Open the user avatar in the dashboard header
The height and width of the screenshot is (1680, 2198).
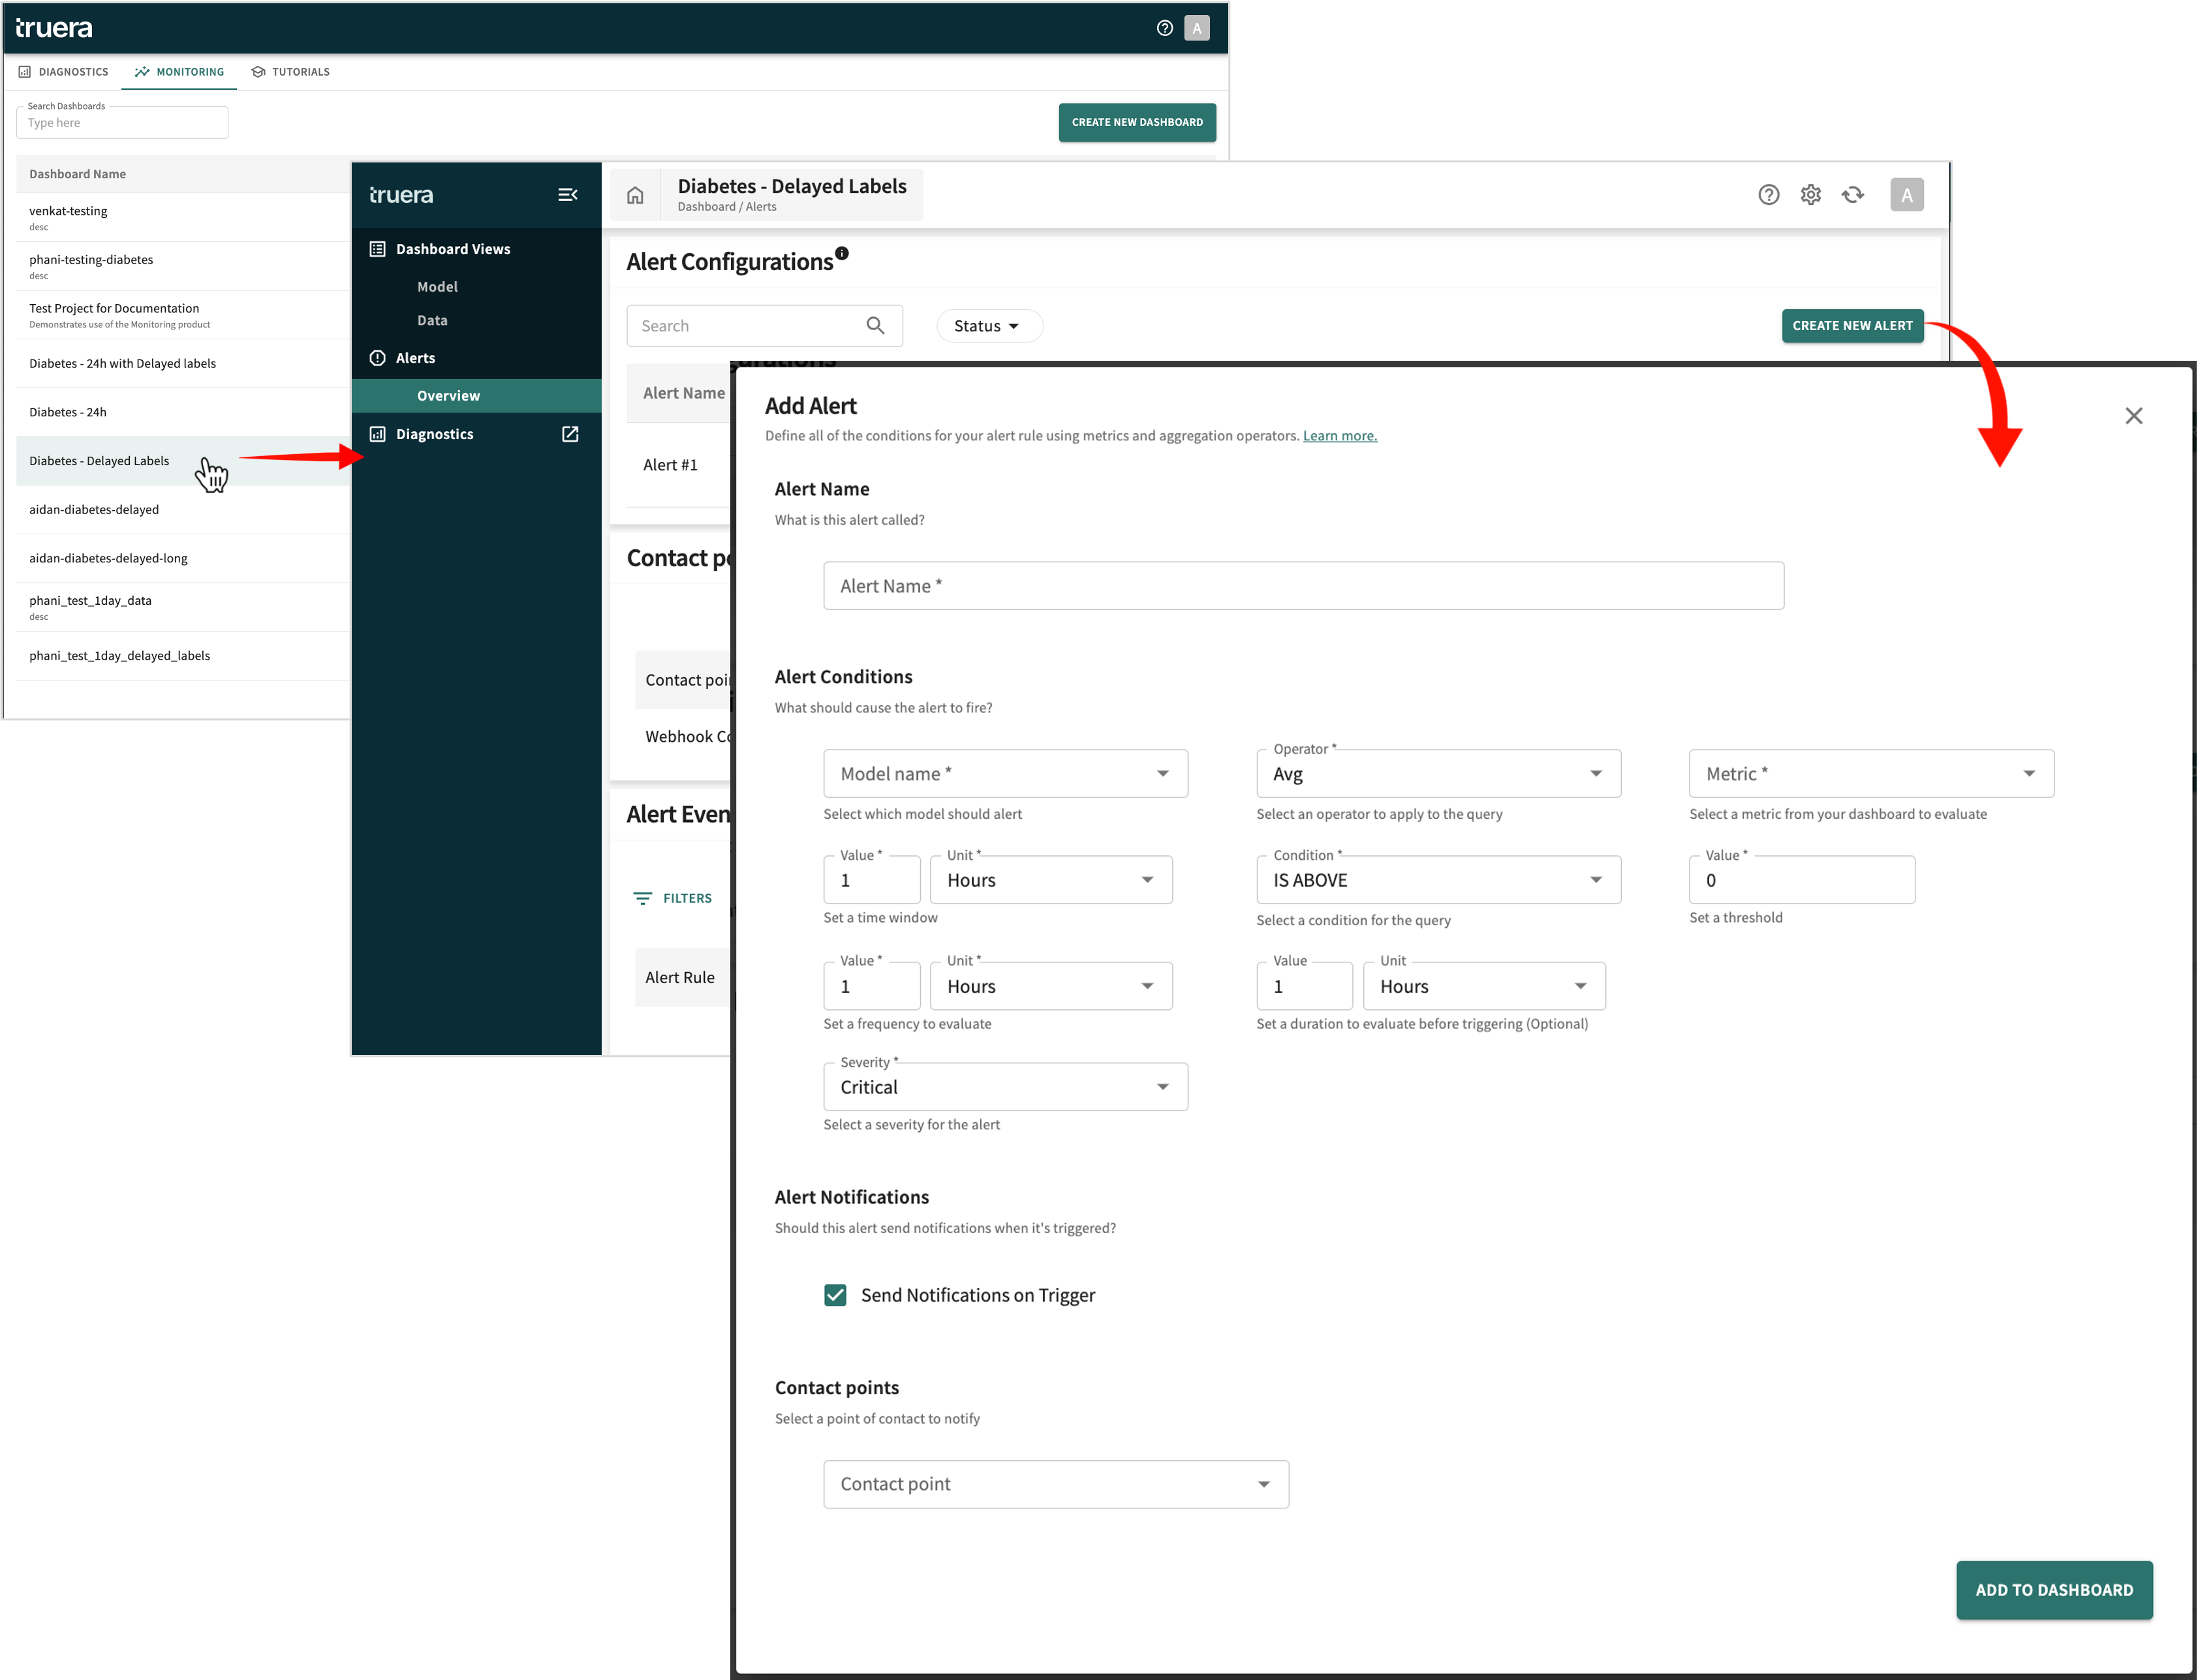click(x=1906, y=195)
